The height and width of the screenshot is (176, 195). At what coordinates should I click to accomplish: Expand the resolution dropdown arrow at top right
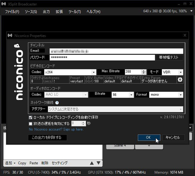(191, 11)
